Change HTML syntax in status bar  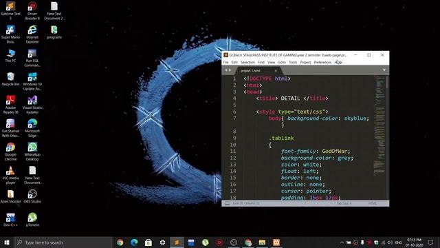pos(373,203)
